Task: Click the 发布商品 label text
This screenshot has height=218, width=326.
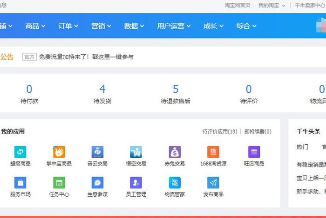Action: [213, 194]
